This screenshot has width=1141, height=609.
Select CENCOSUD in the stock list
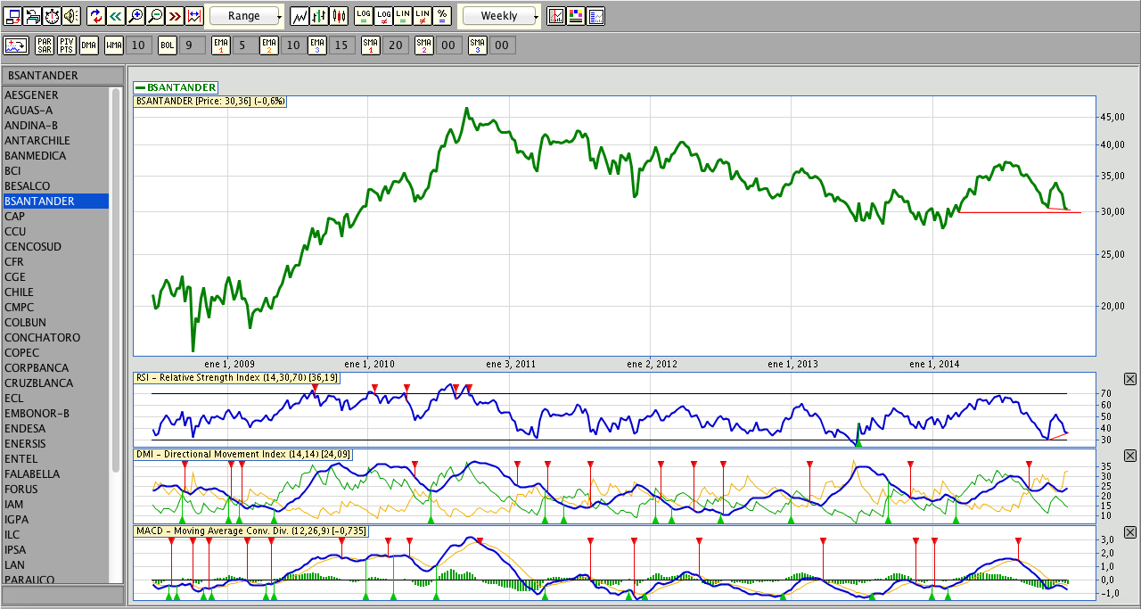[33, 247]
